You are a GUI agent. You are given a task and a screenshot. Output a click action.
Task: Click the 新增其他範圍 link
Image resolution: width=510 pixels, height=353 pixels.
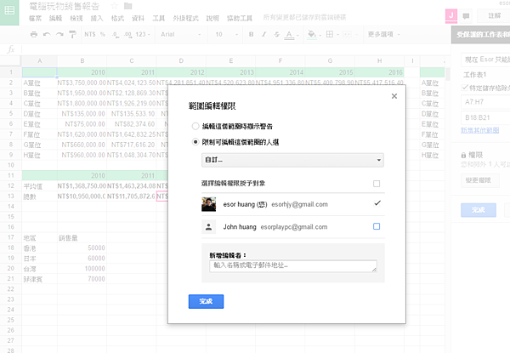coord(479,130)
